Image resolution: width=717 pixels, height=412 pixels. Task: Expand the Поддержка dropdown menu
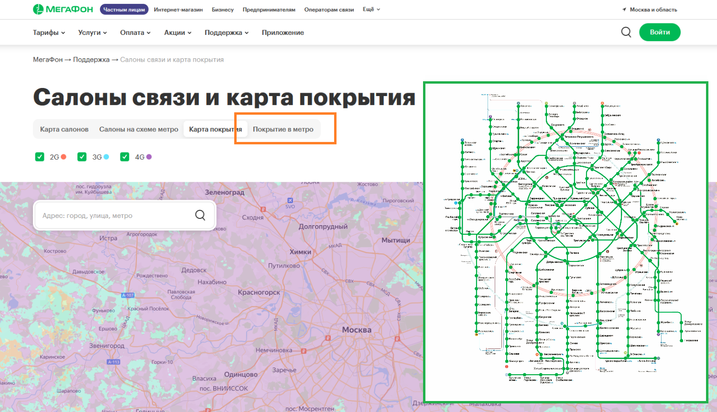pyautogui.click(x=227, y=33)
